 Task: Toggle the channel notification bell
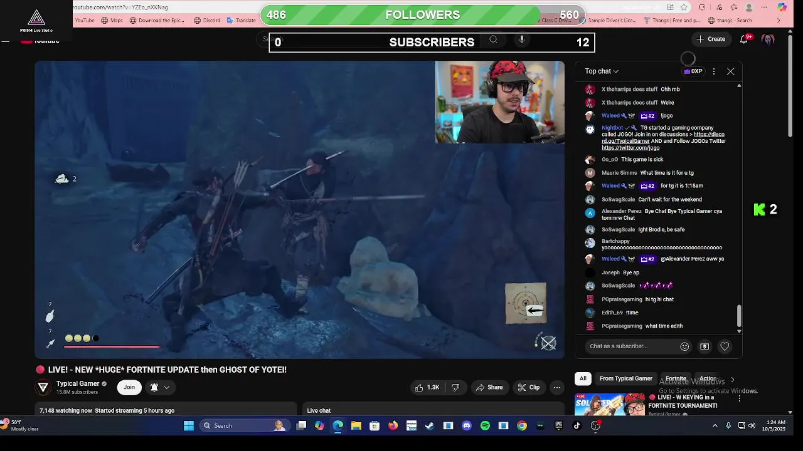coord(154,387)
